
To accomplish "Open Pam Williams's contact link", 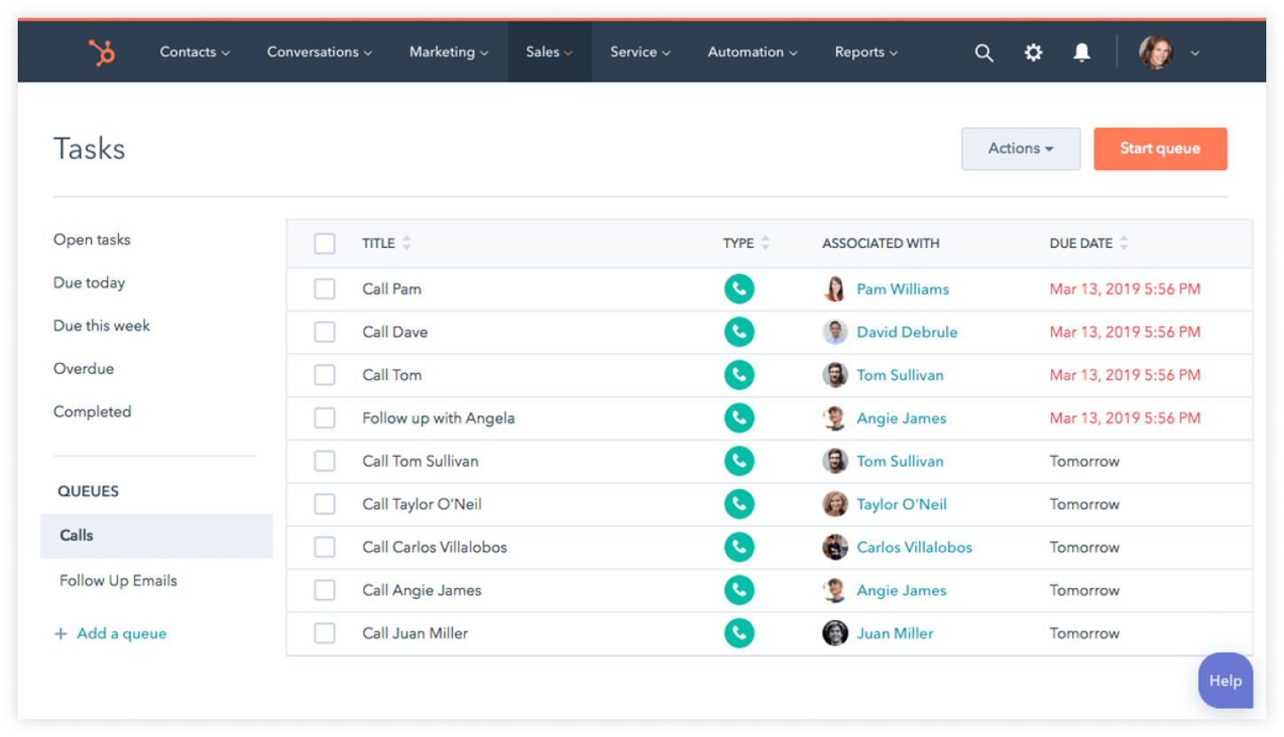I will pyautogui.click(x=901, y=289).
